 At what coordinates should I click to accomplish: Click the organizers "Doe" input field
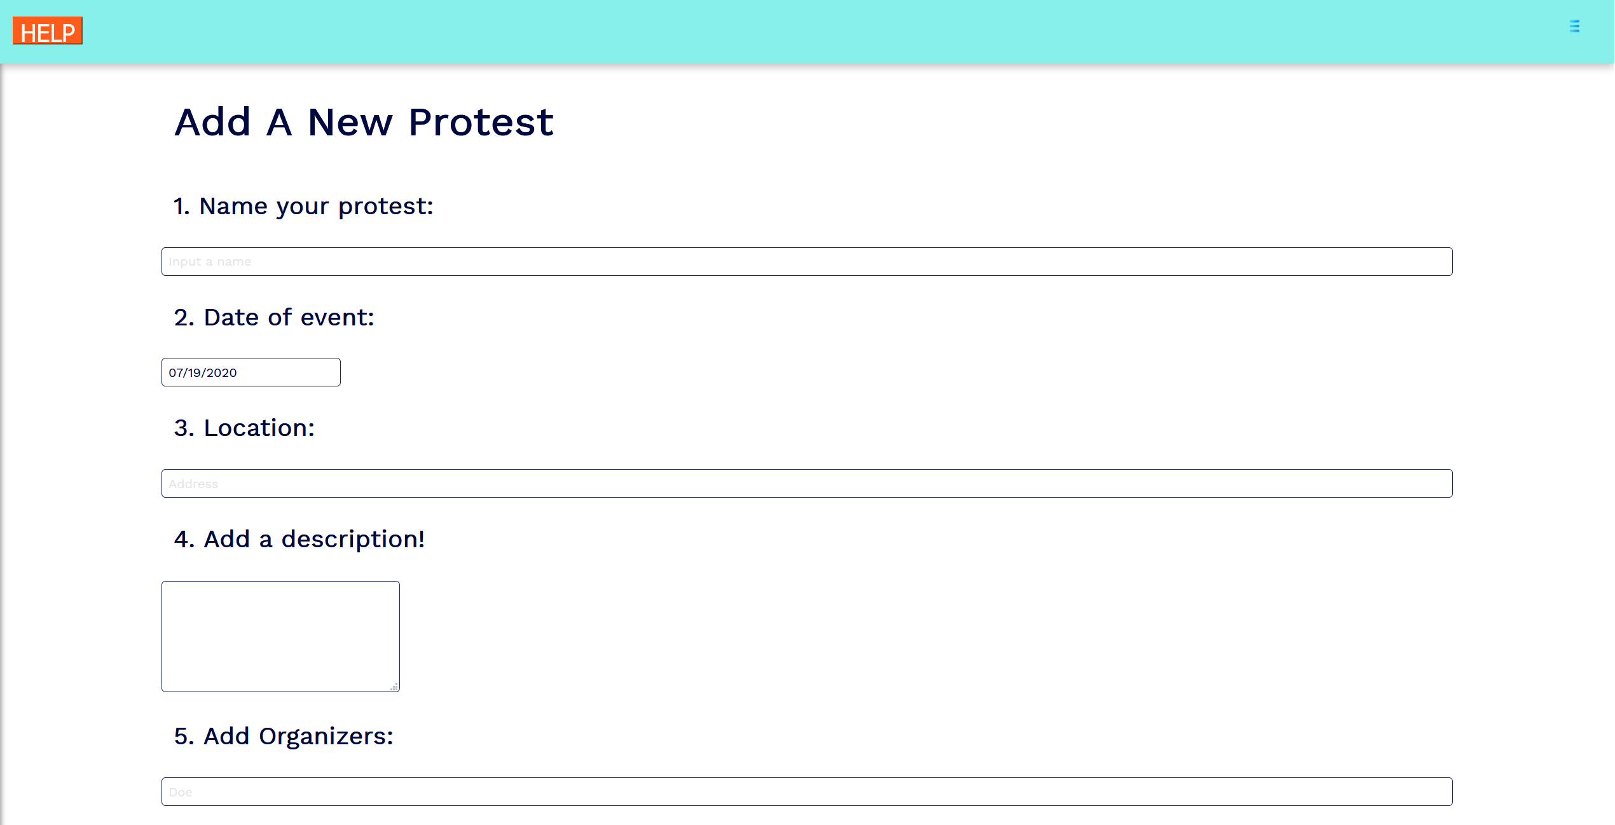coord(806,792)
